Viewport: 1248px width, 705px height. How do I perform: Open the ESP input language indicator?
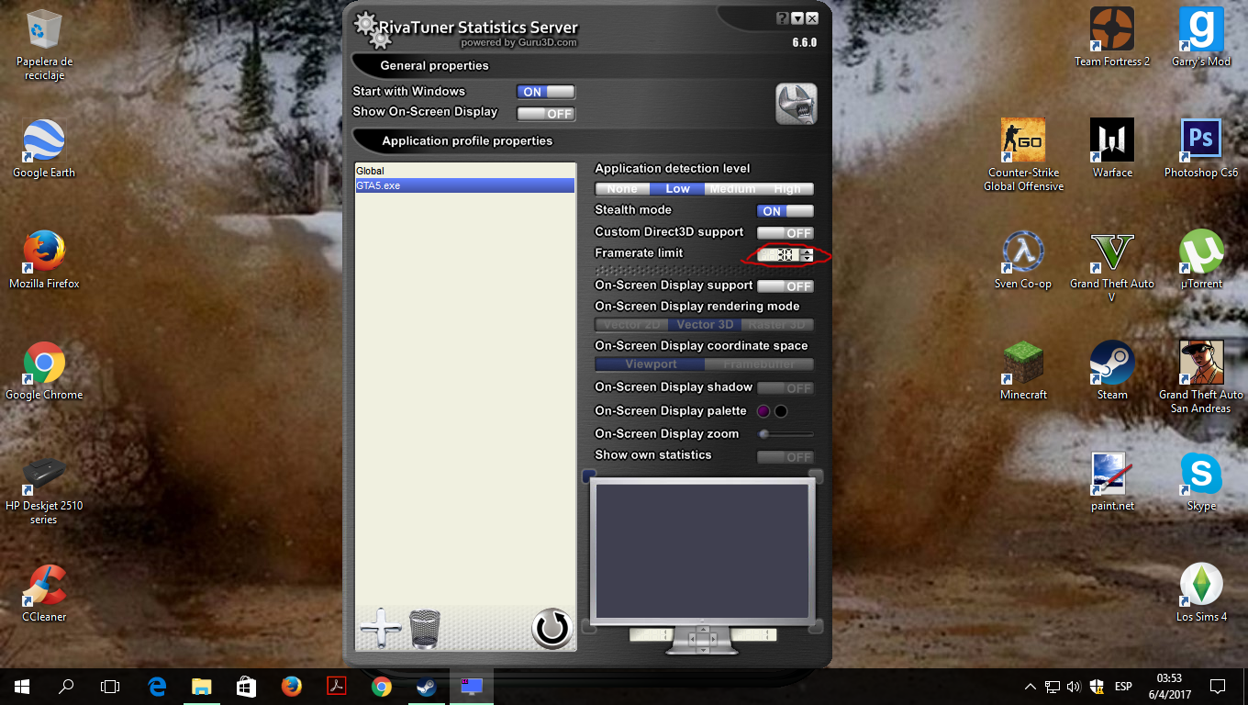[x=1122, y=686]
